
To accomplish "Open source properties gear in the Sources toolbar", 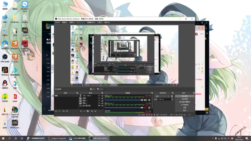I will [88, 111].
